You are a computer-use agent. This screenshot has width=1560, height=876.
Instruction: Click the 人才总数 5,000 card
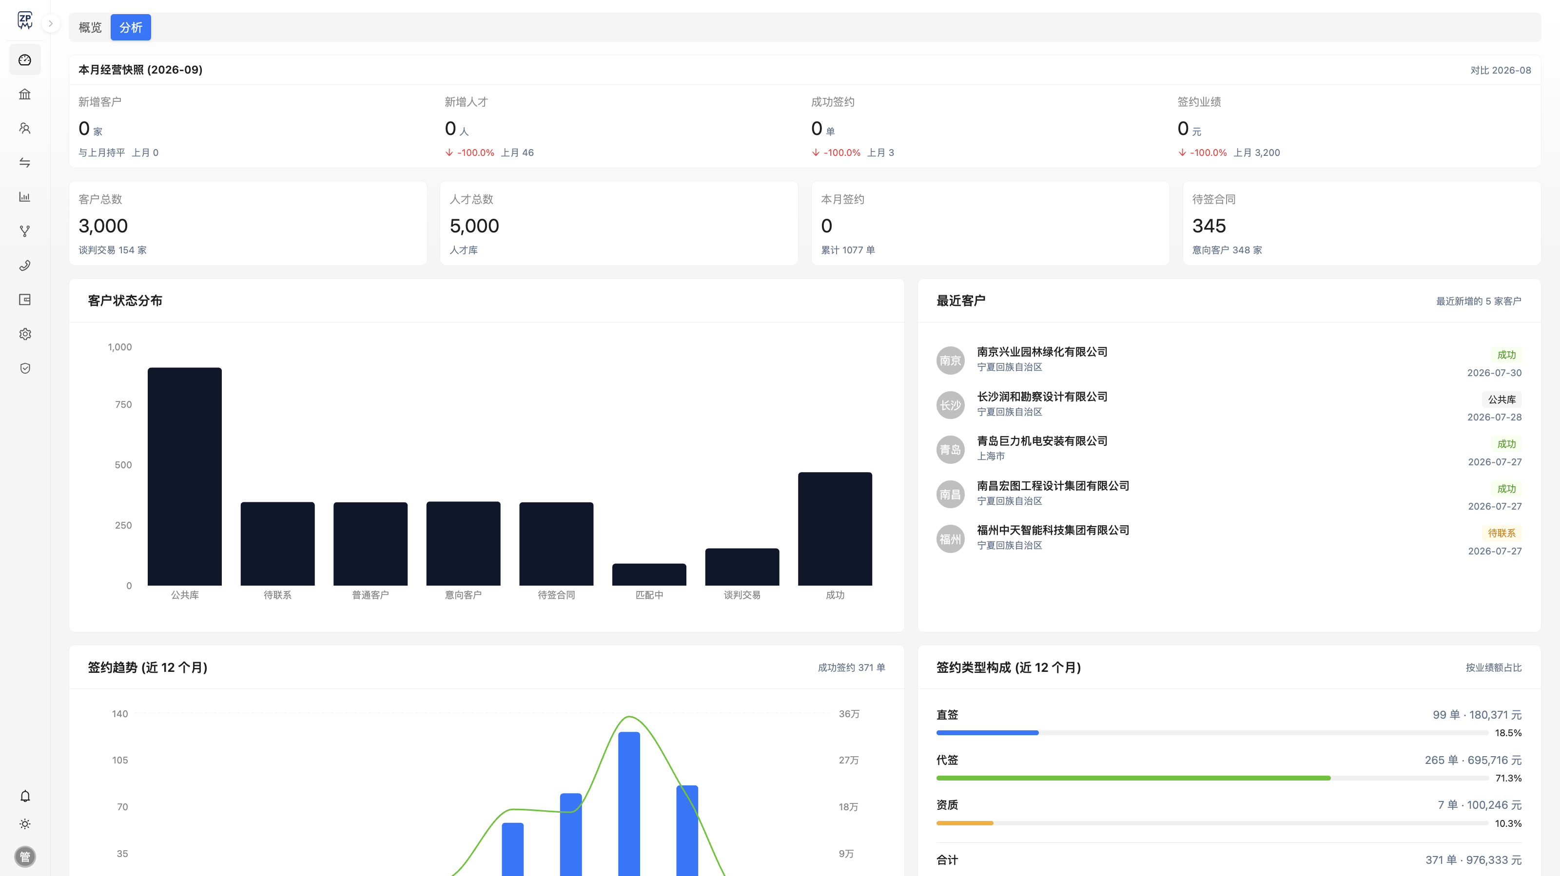[619, 223]
